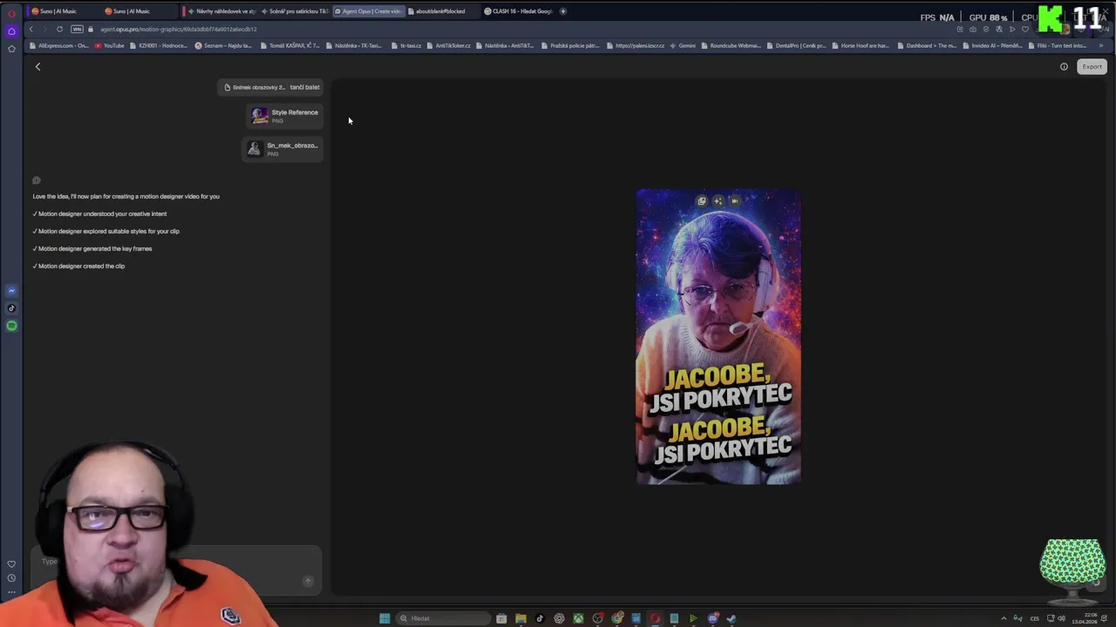Open the AliExpress.com bookmark
This screenshot has height=627, width=1116.
pyautogui.click(x=60, y=45)
